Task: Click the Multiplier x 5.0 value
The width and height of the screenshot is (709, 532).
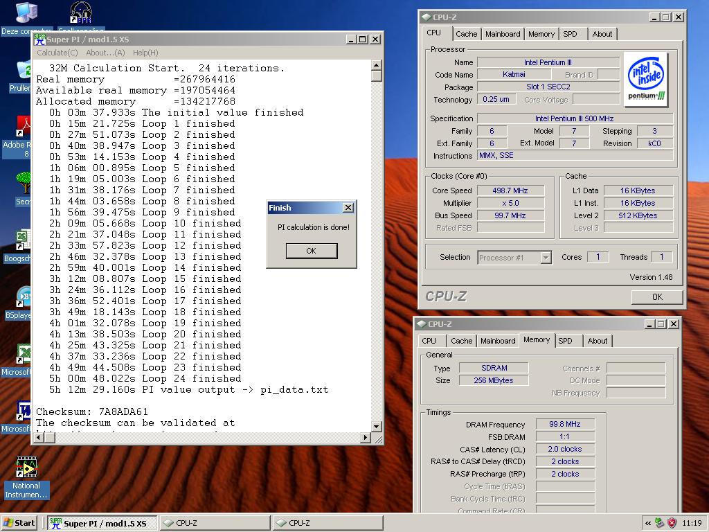Action: click(510, 203)
